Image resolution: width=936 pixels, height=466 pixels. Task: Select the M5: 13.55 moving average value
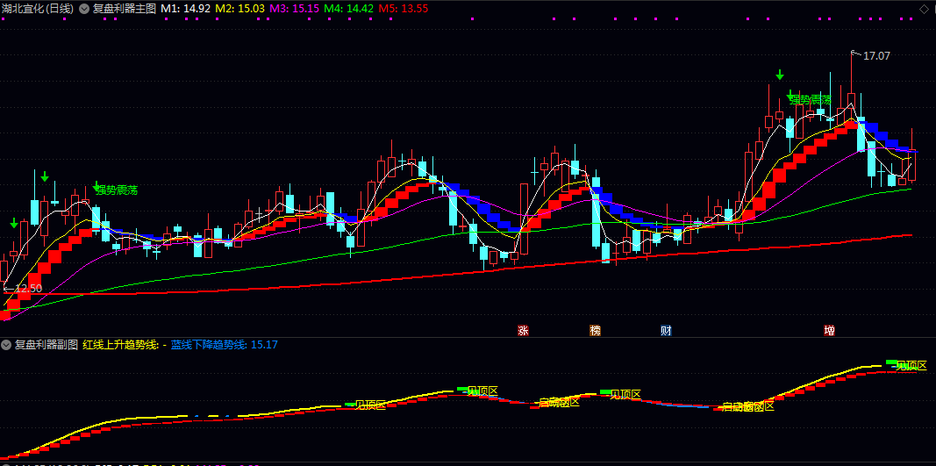click(404, 9)
